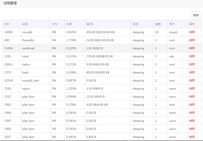Click the thread count 16 cell
The height and width of the screenshot is (141, 203).
[x=160, y=32]
